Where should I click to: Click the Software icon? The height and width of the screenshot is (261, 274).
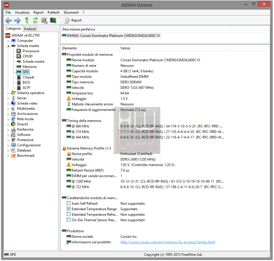click(13, 135)
